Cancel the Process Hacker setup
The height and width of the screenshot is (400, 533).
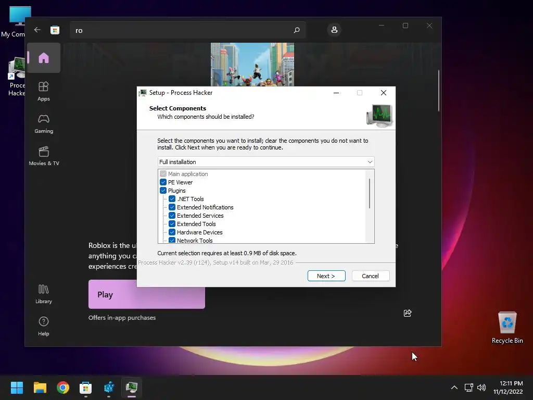(371, 276)
